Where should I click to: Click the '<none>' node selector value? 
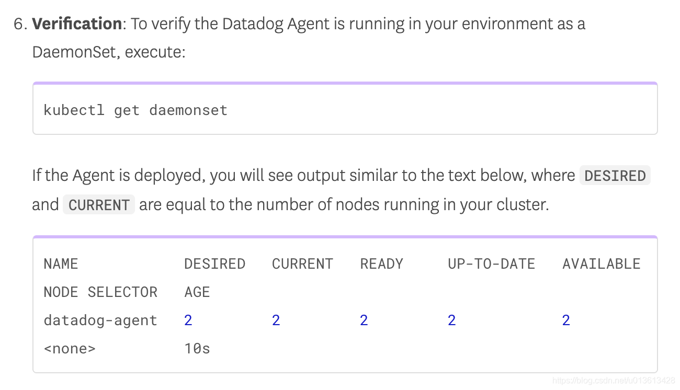tap(70, 348)
